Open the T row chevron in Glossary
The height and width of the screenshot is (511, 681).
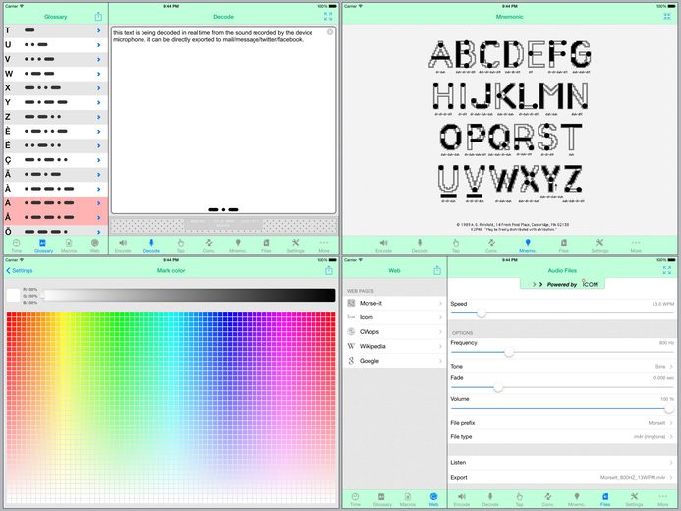coord(99,30)
